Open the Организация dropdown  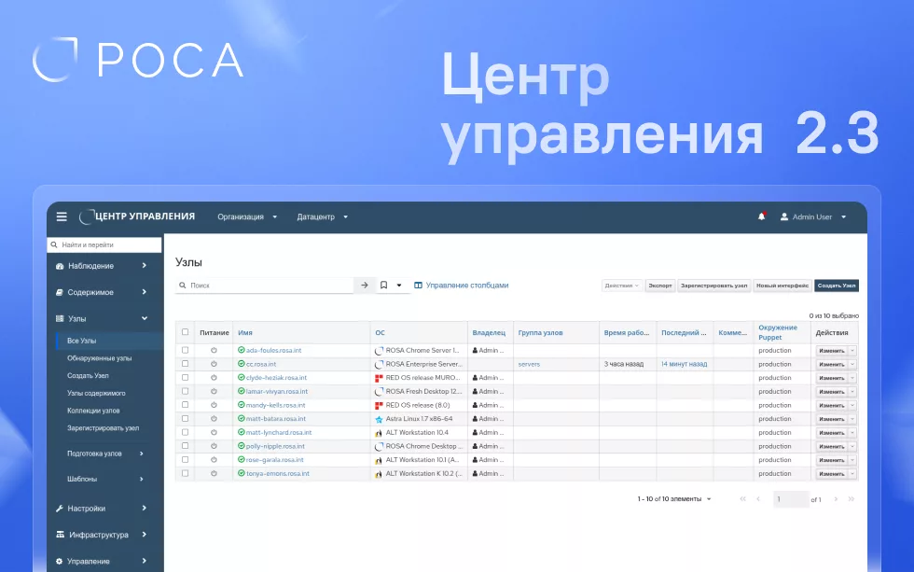[247, 216]
